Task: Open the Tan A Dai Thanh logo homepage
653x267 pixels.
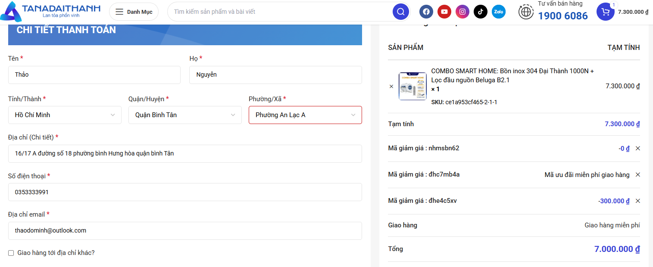Action: click(51, 12)
